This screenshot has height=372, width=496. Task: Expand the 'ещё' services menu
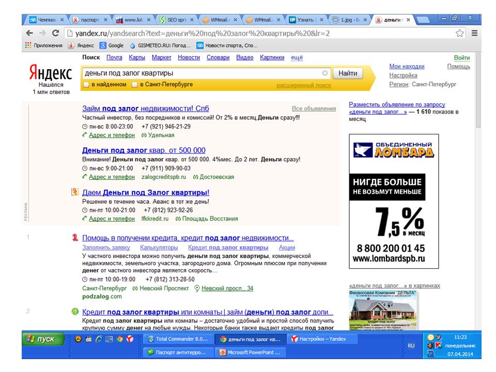(x=297, y=57)
